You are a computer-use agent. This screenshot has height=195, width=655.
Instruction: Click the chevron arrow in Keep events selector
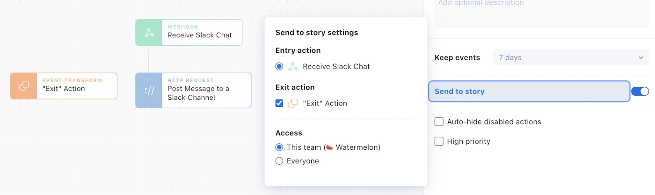pos(640,58)
